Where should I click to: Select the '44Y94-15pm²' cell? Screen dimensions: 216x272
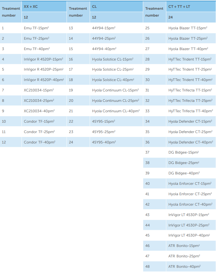[116, 28]
